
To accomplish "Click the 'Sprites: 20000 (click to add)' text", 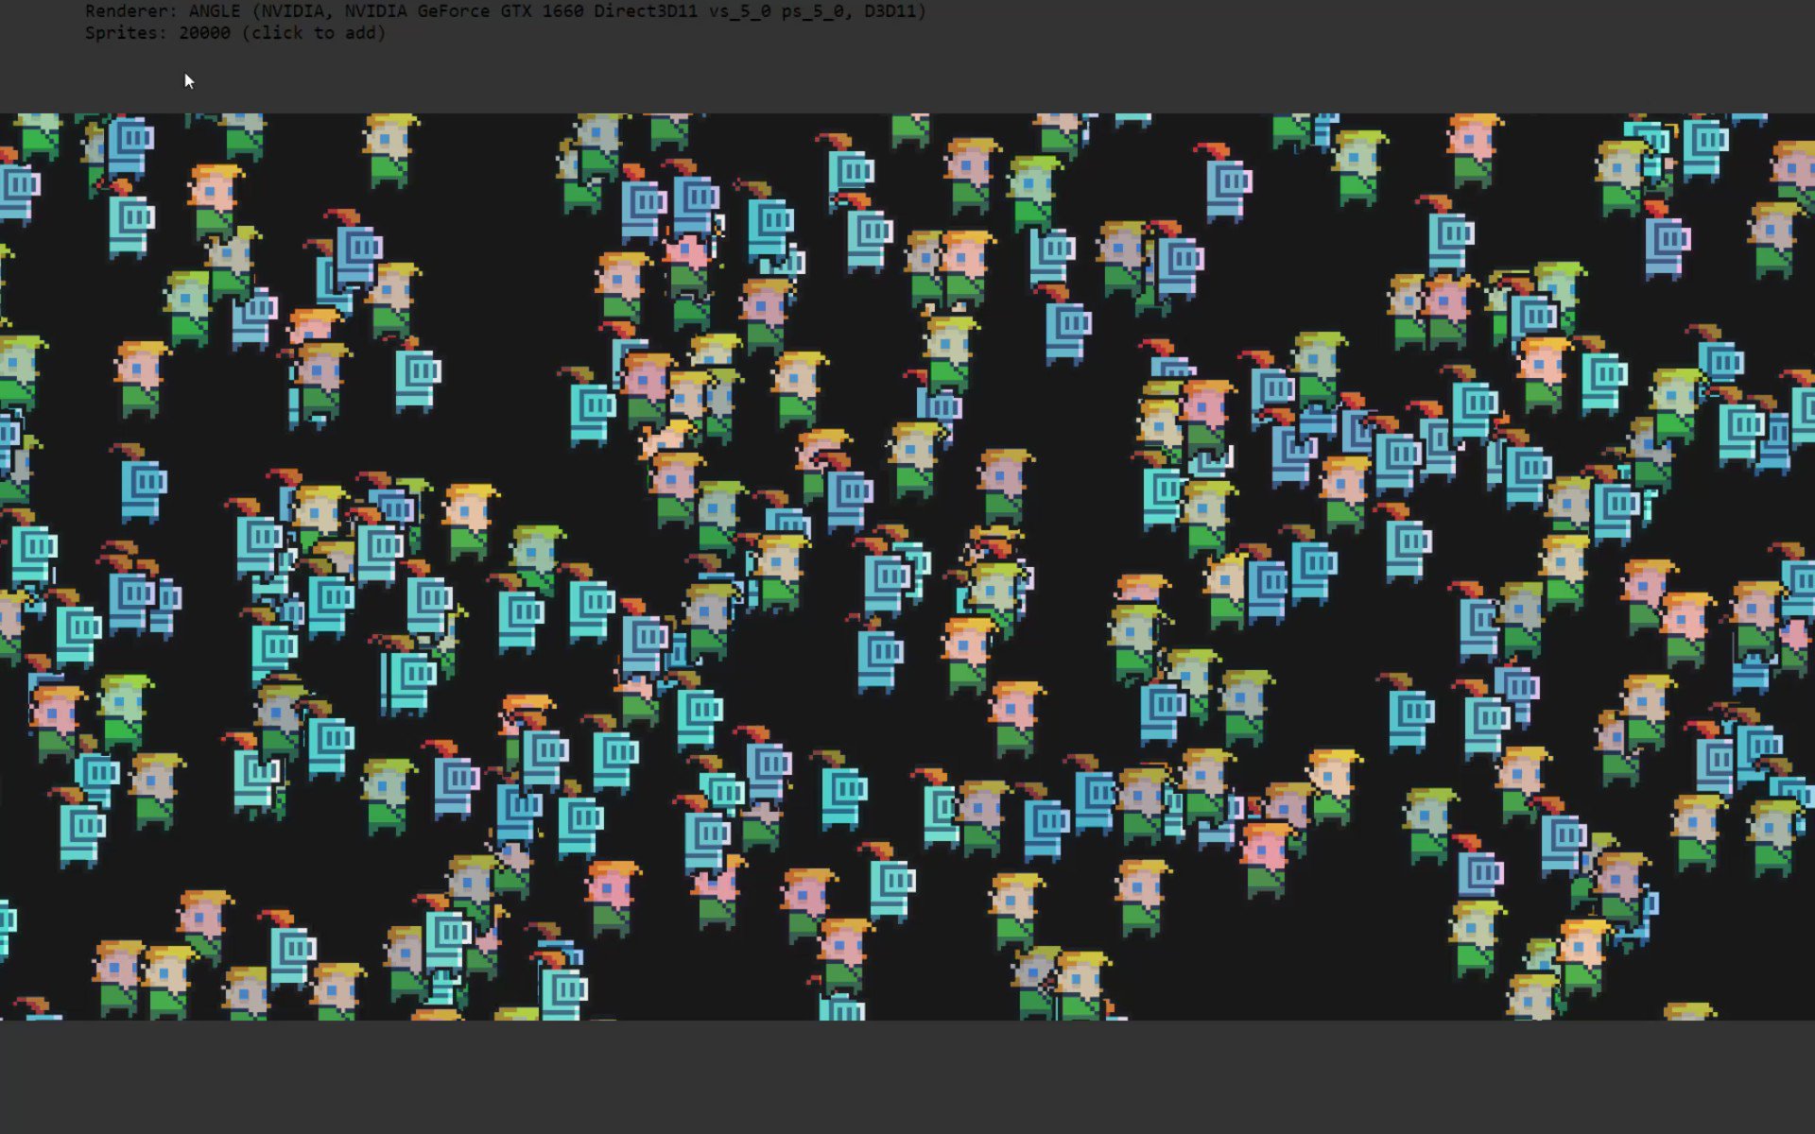I will click(234, 33).
